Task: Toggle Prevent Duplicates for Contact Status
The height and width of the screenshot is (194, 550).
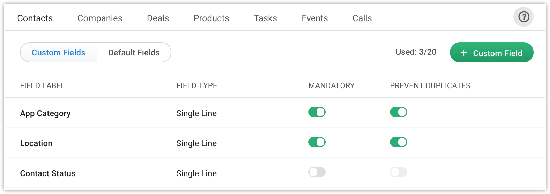Action: 398,172
